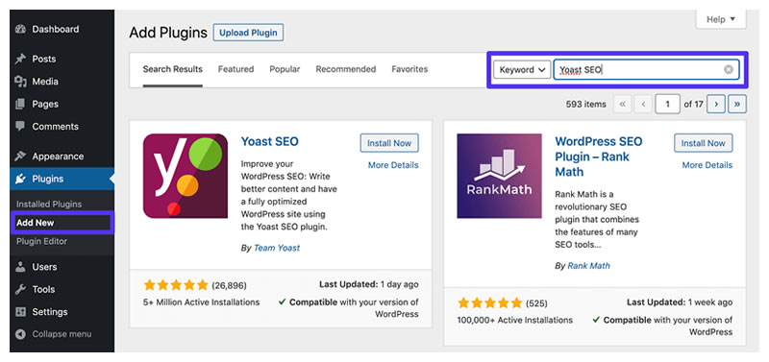Open the Yoast SEO title link

(x=270, y=141)
